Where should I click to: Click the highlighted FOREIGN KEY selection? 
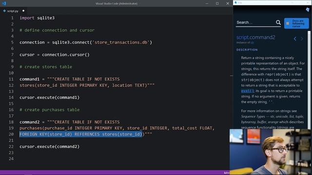[x=81, y=134]
